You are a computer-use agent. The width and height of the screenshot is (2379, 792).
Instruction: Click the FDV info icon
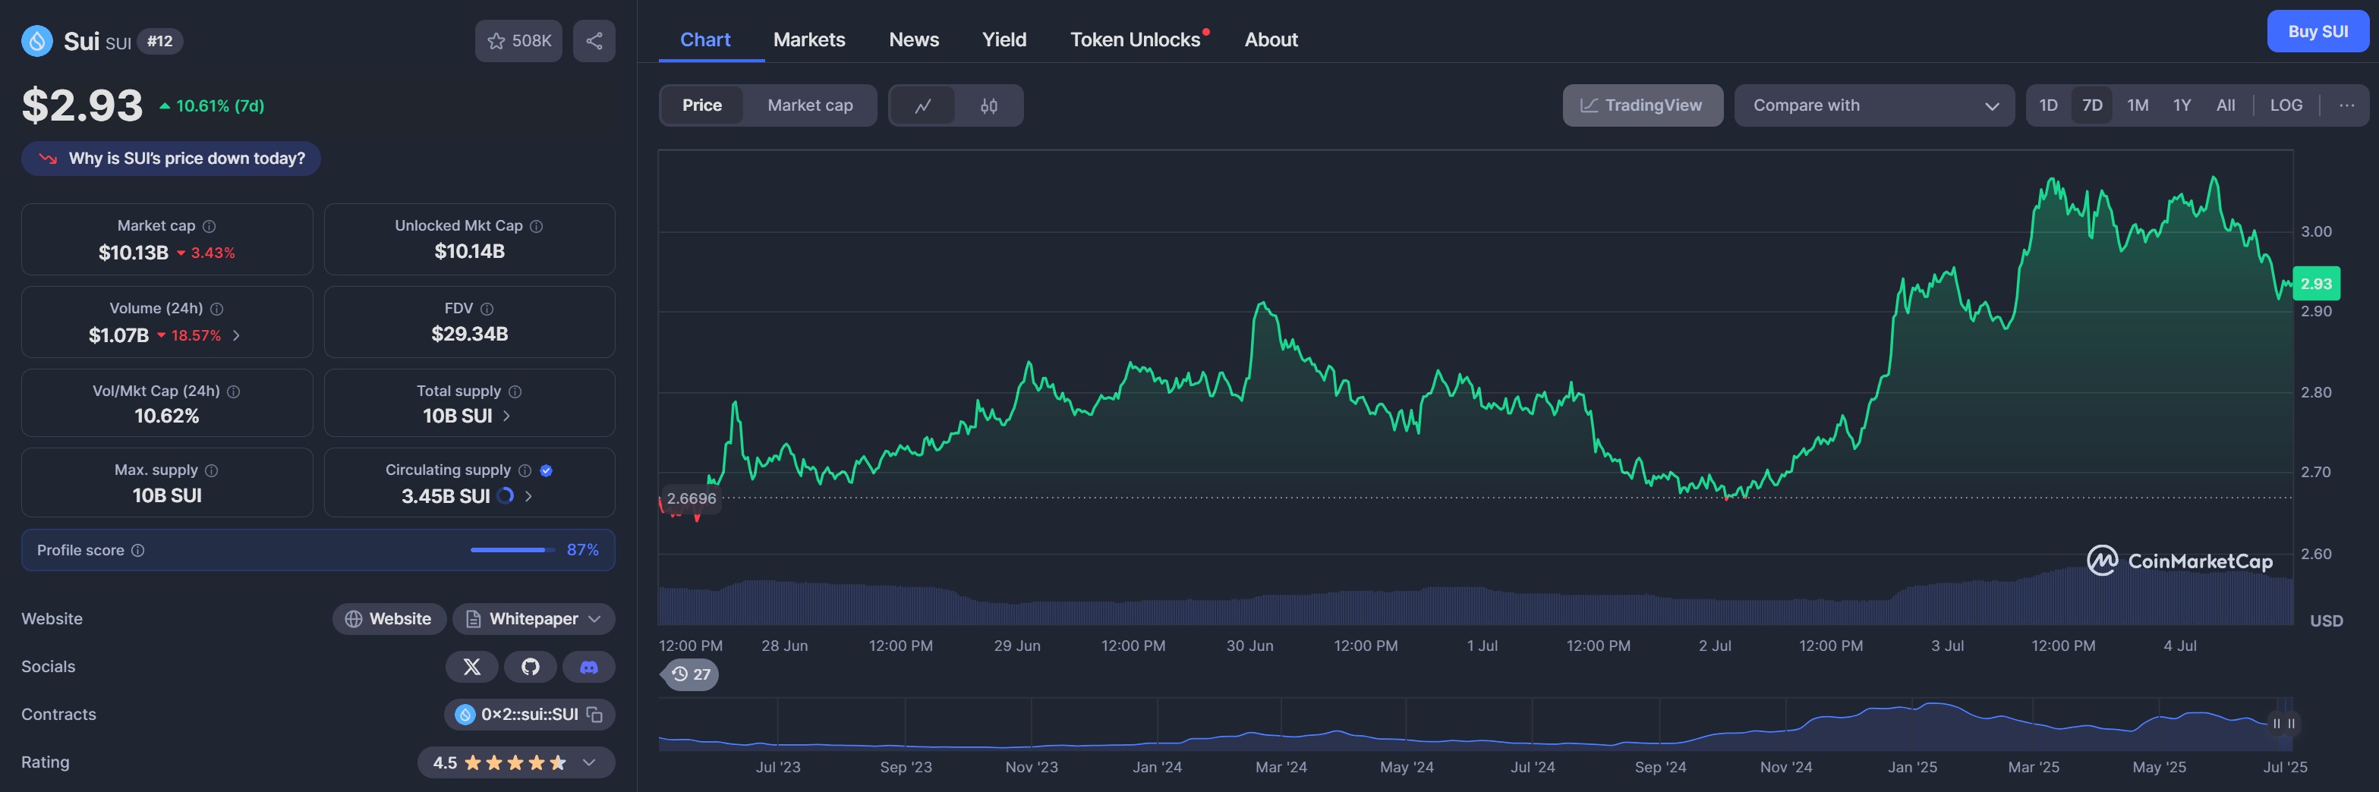(487, 310)
